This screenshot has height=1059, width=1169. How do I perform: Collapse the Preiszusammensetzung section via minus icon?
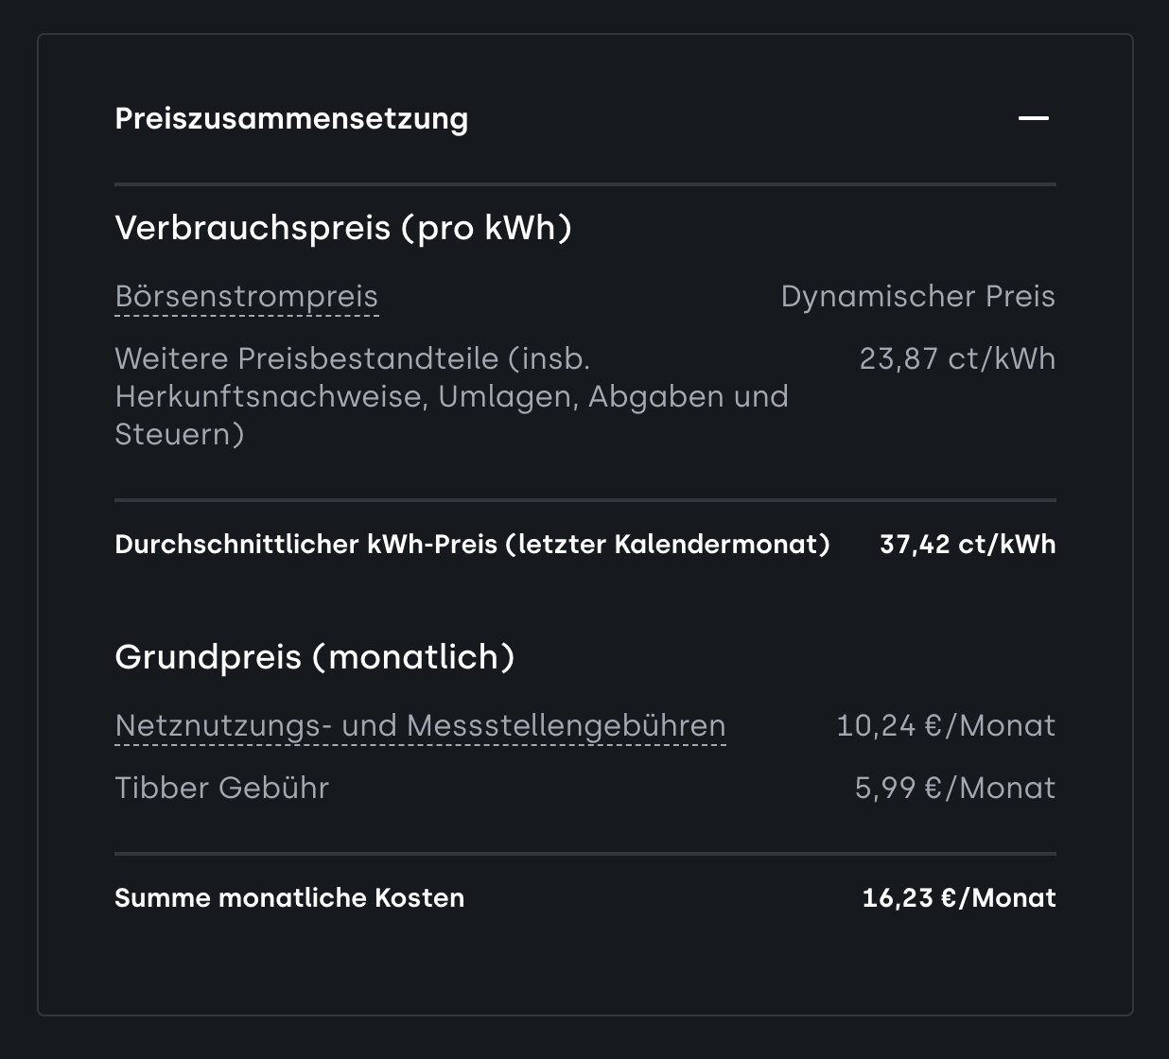[x=1033, y=118]
